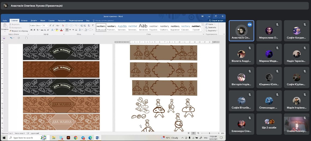
Task: Open the Вставка ribbon tab
Action: coord(24,20)
